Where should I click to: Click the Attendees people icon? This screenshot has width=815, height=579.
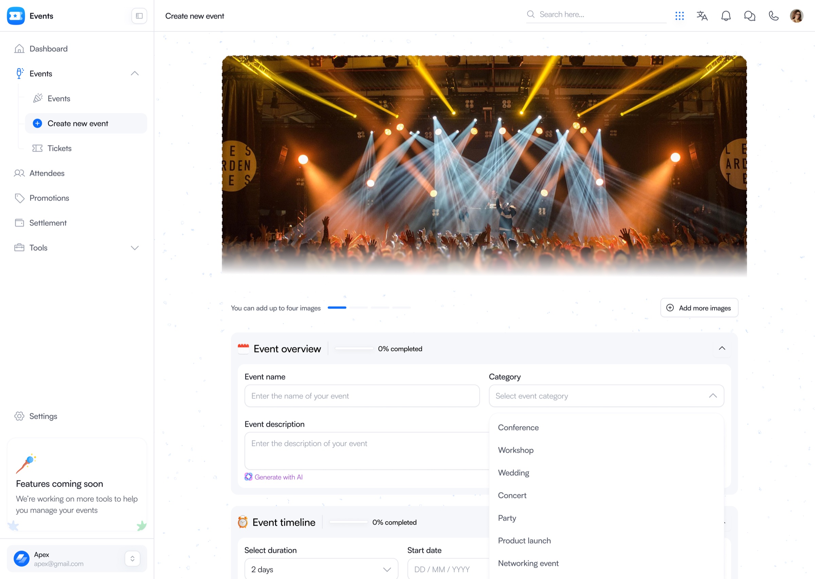pos(19,173)
